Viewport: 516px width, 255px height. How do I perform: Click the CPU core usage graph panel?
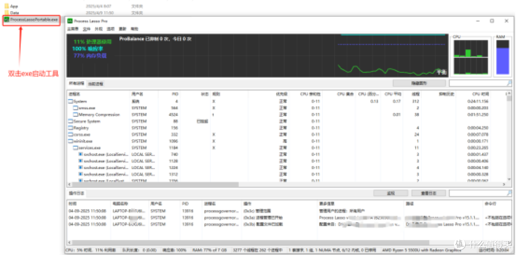(471, 57)
